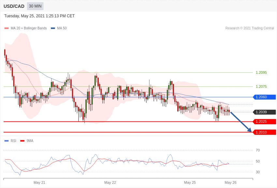Image resolution: width=277 pixels, height=188 pixels.
Task: Click the RSI legend label
Action: click(x=13, y=141)
